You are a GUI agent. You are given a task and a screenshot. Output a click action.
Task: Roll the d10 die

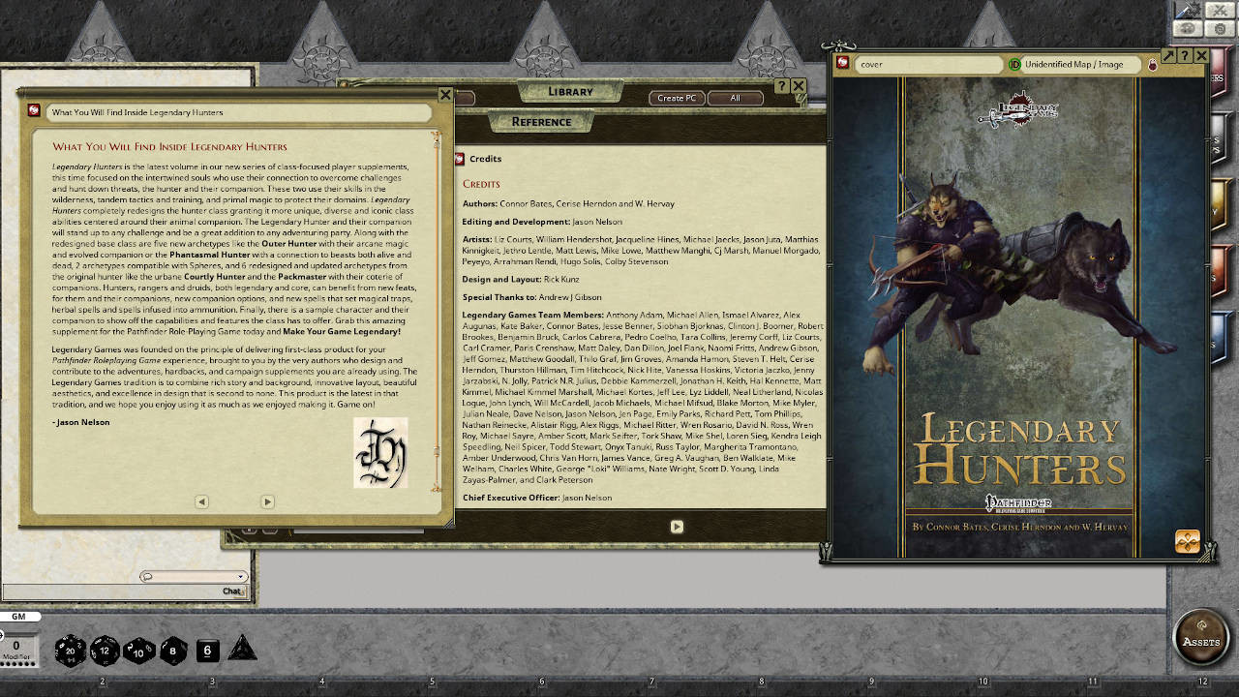(138, 651)
